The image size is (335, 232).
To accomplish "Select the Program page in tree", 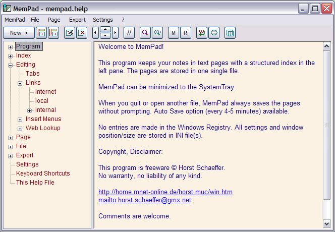I will click(x=28, y=46).
